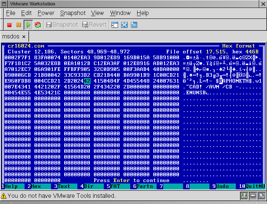Open the Snapshot menu

pyautogui.click(x=73, y=13)
